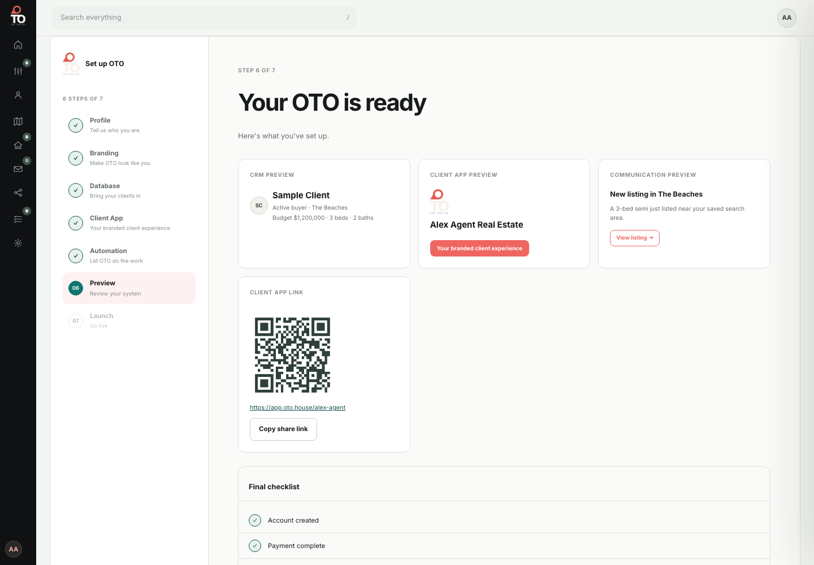Click the Payment complete check icon
The width and height of the screenshot is (814, 565).
pyautogui.click(x=255, y=546)
